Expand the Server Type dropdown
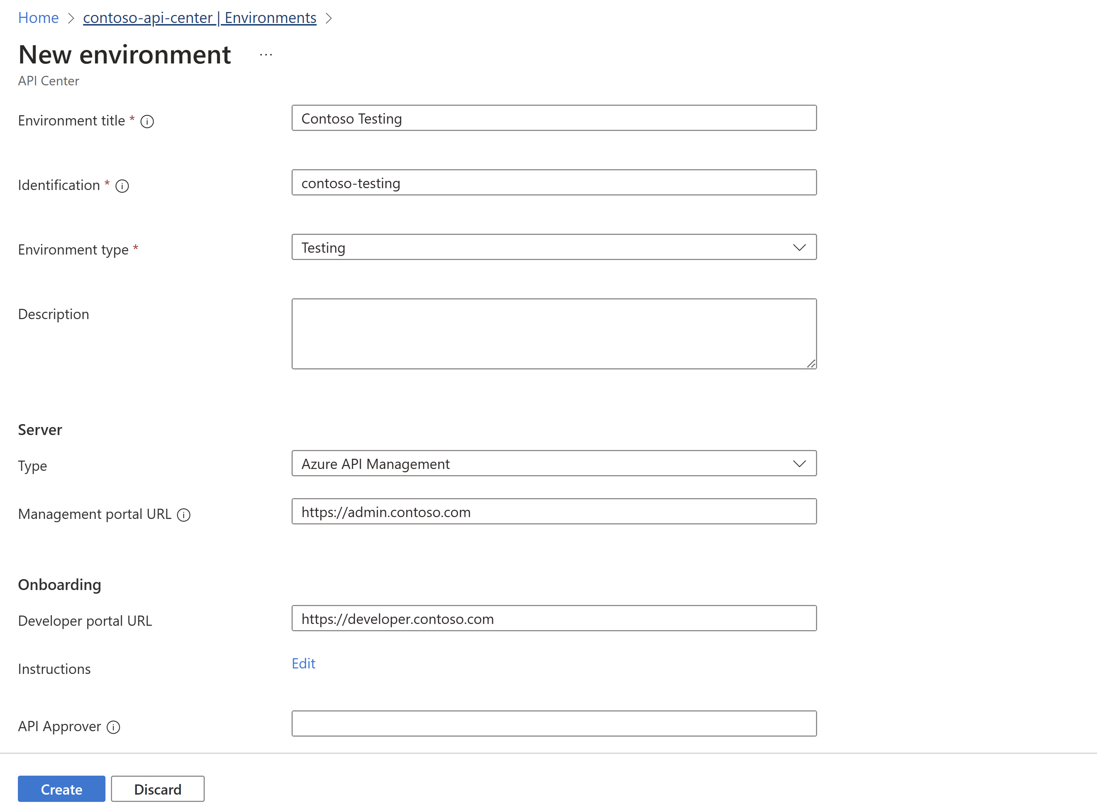 point(799,463)
